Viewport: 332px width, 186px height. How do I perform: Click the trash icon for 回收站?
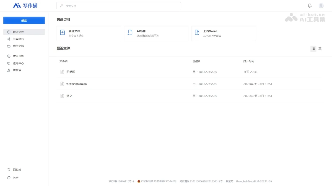pos(9,170)
